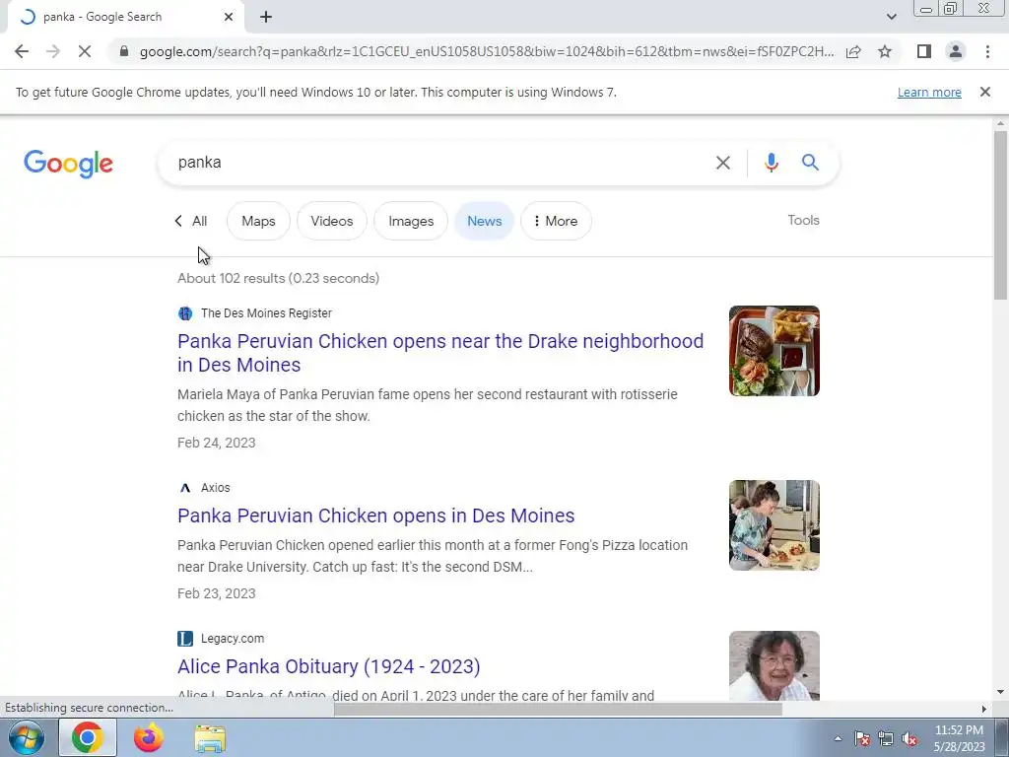The width and height of the screenshot is (1009, 757).
Task: Expand the More search options
Action: point(556,221)
